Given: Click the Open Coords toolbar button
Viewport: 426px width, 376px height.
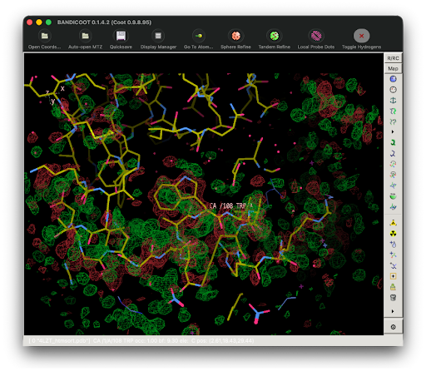Looking at the screenshot, I should (x=44, y=39).
